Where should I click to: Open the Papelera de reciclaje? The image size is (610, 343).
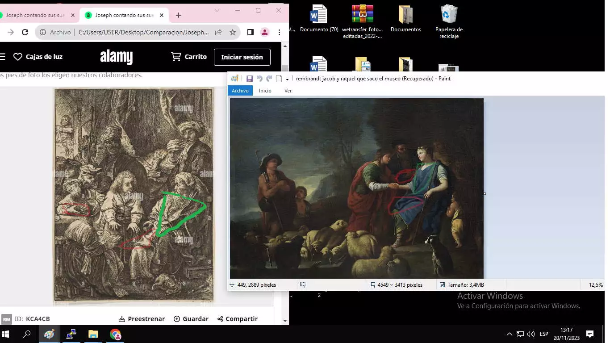449,21
